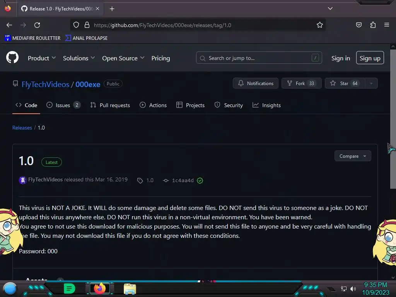The image size is (396, 297).
Task: Open the Pricing page
Action: pos(160,58)
